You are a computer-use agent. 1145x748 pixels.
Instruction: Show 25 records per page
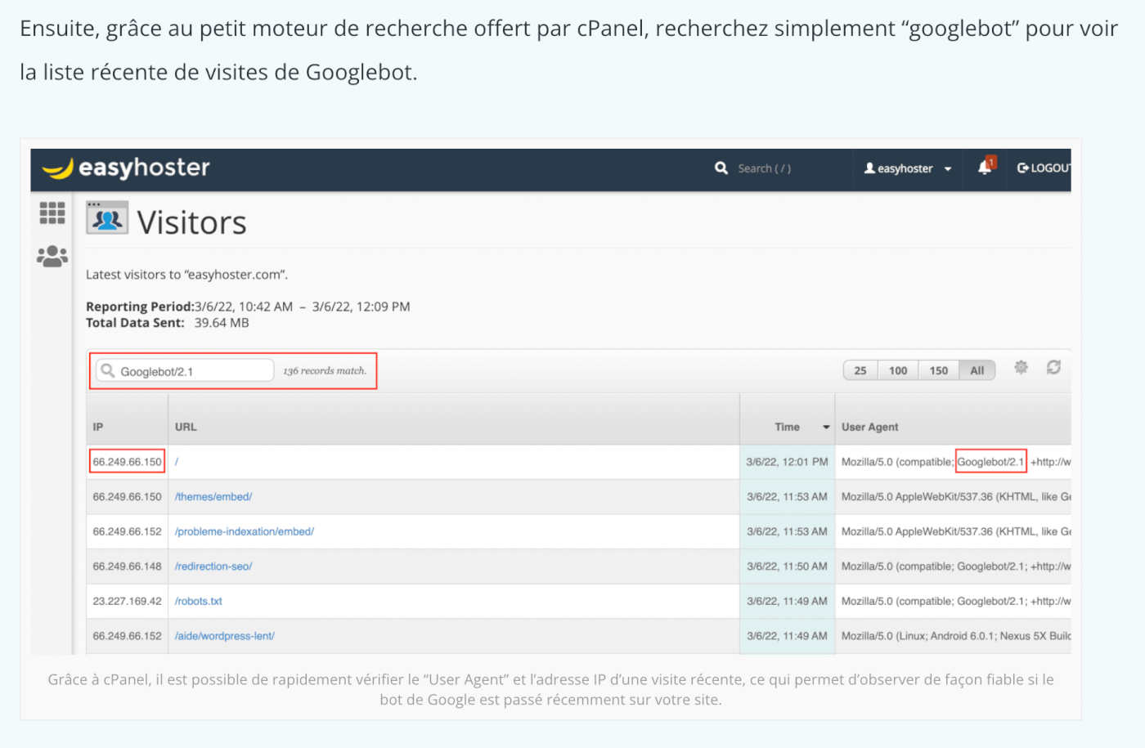860,370
